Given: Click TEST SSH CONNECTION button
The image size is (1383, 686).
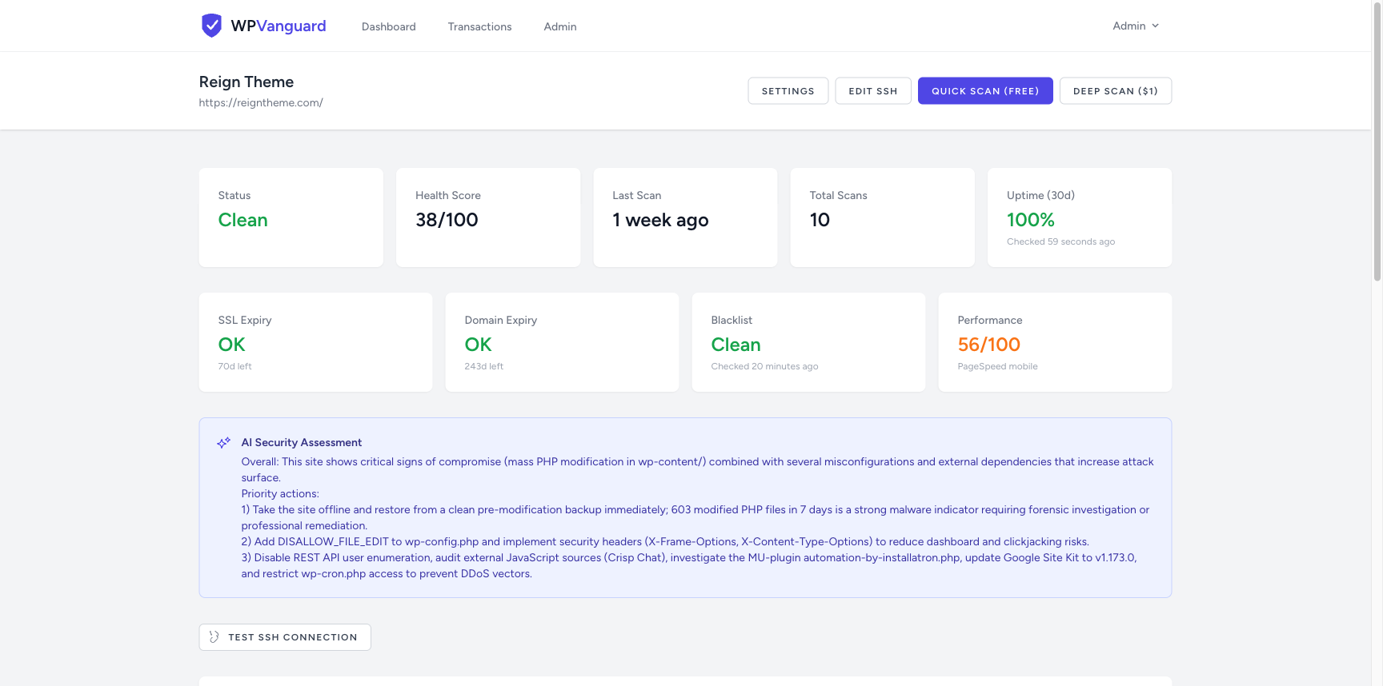Looking at the screenshot, I should 285,637.
